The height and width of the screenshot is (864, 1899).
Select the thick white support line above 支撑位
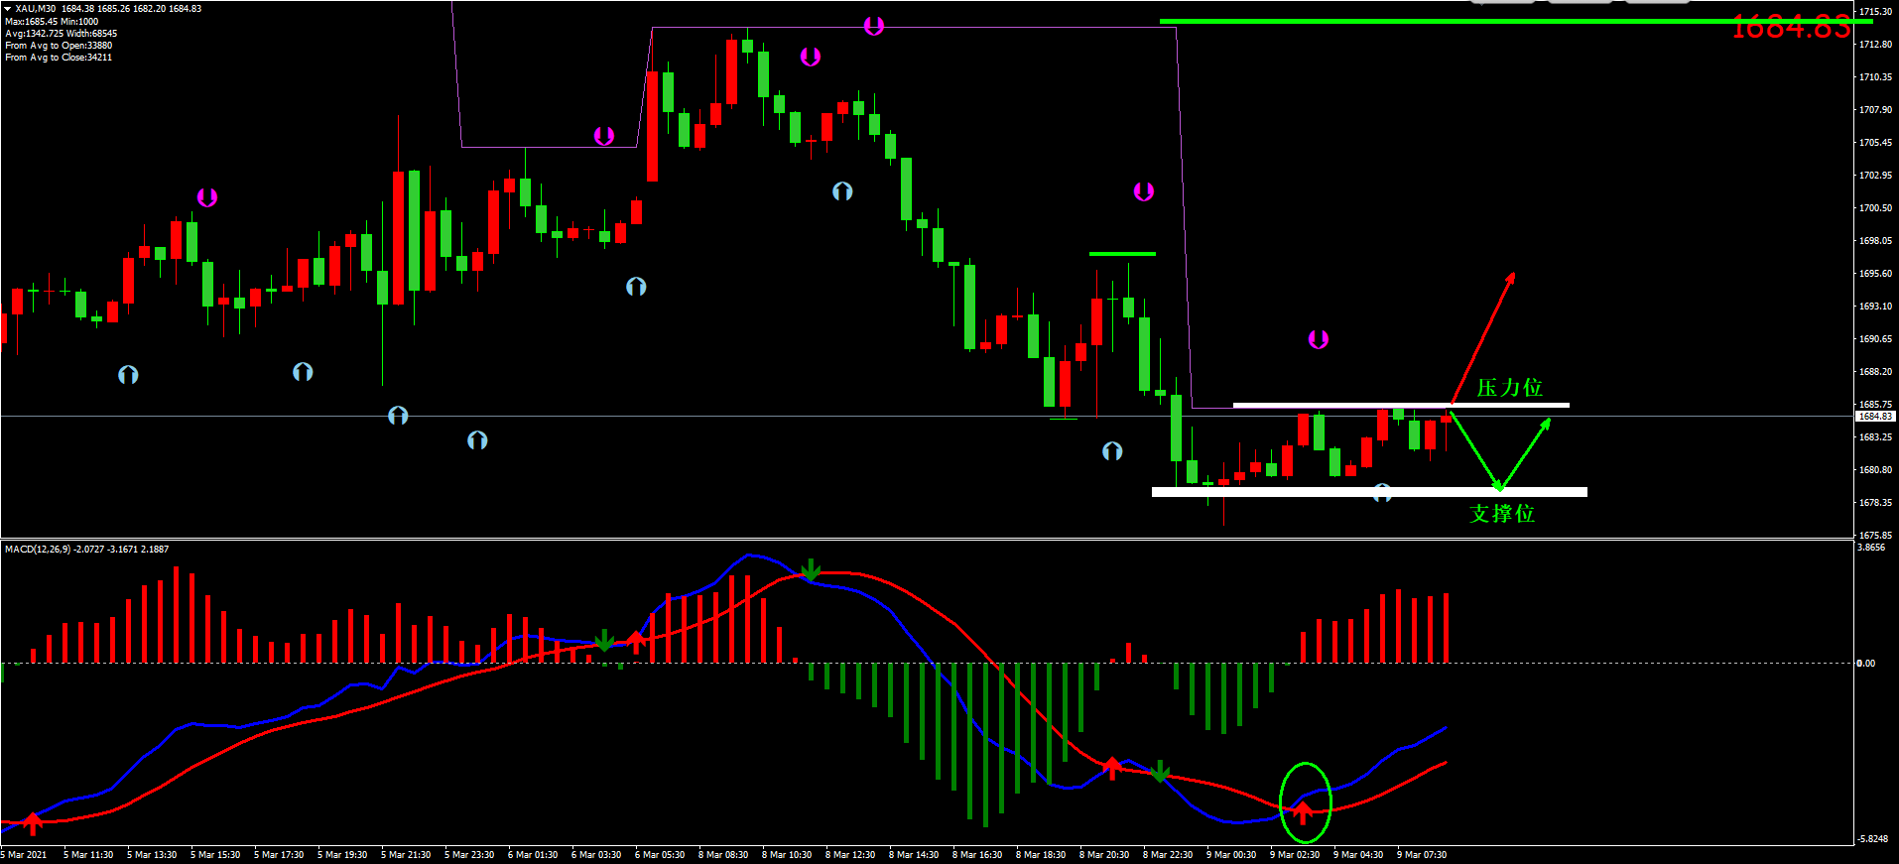(x=1369, y=492)
